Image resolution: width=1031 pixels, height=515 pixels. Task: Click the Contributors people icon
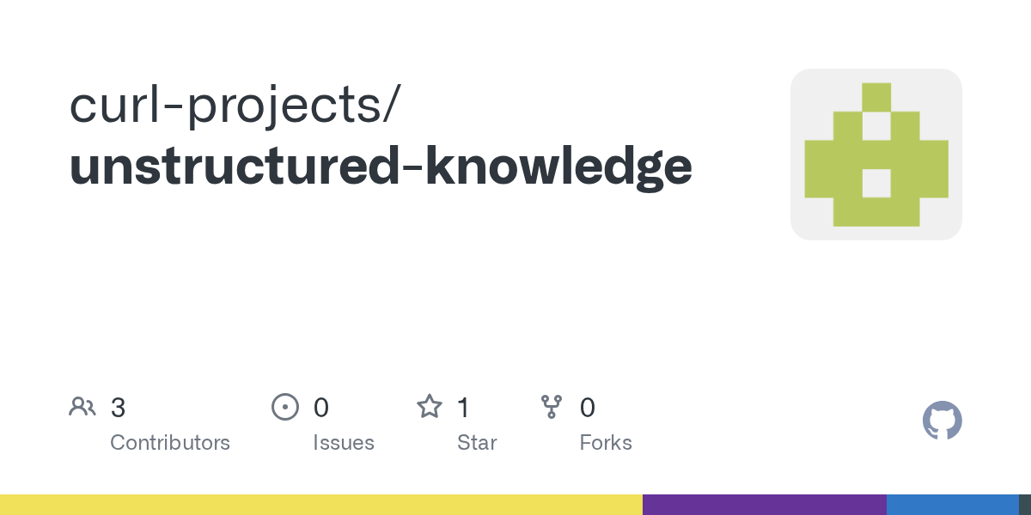click(82, 407)
